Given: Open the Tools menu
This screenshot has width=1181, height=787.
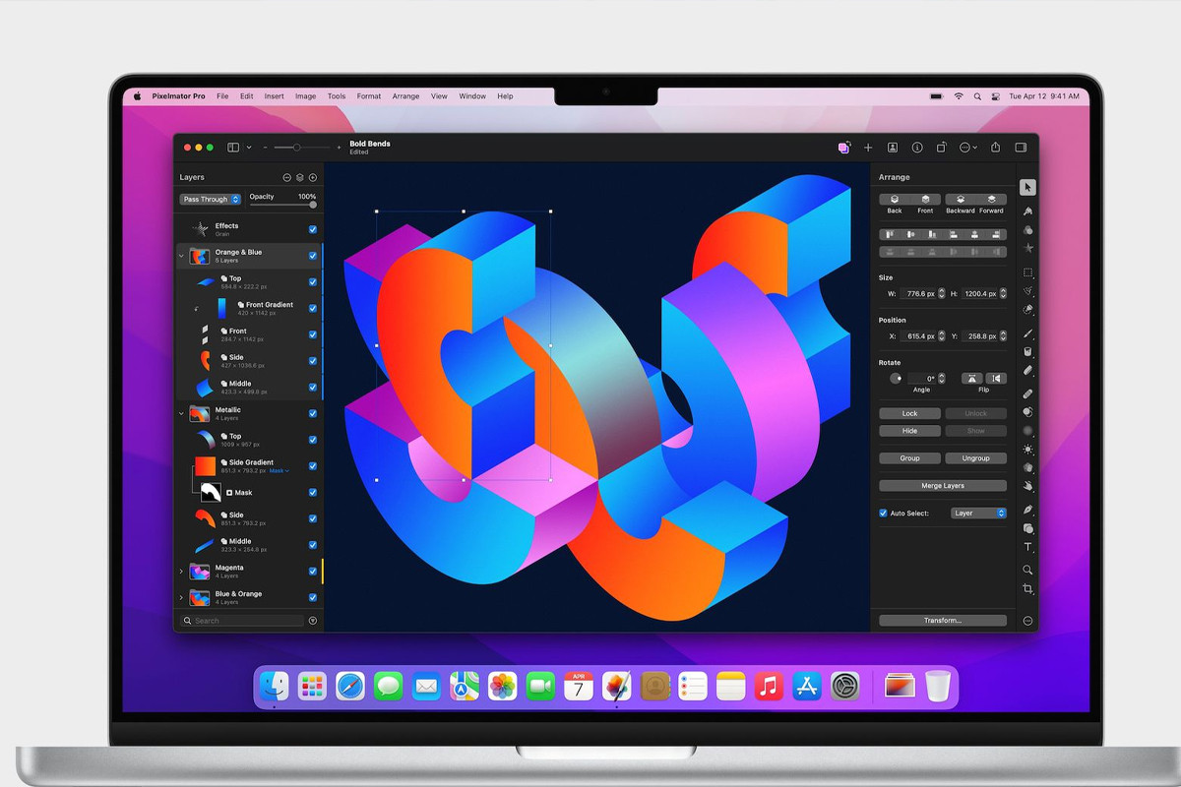Looking at the screenshot, I should (x=337, y=96).
